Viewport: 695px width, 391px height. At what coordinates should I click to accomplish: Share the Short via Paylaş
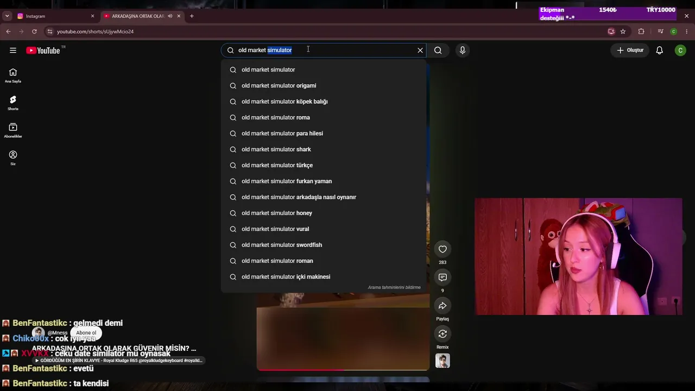coord(443,306)
